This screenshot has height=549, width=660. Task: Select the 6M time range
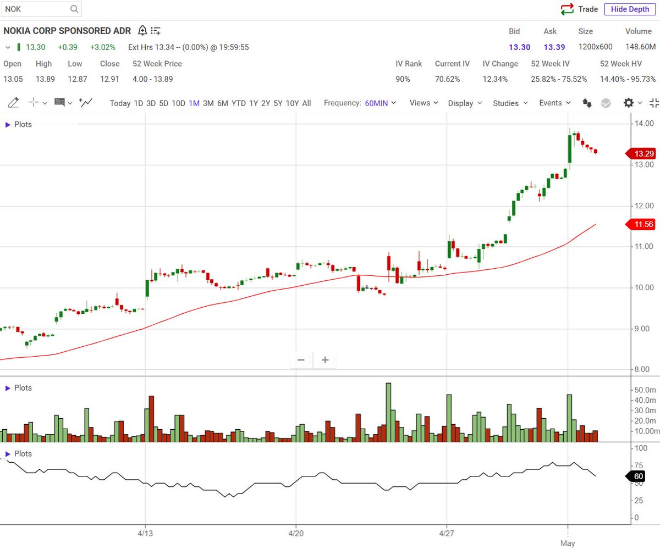pyautogui.click(x=223, y=103)
